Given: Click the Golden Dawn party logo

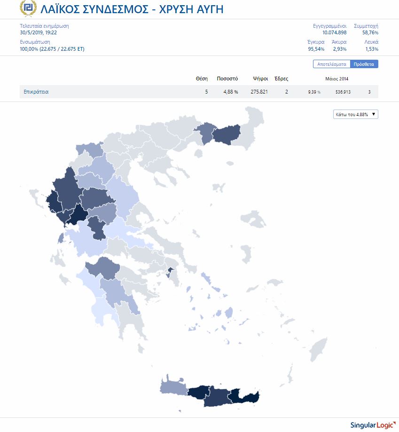Looking at the screenshot, I should [28, 9].
